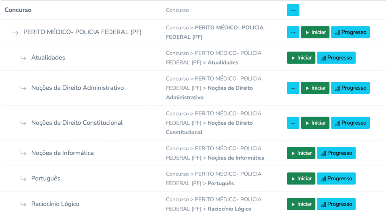The height and width of the screenshot is (215, 386).
Task: Open Progresso for Noções de Direito Constitucional
Action: coord(350,123)
